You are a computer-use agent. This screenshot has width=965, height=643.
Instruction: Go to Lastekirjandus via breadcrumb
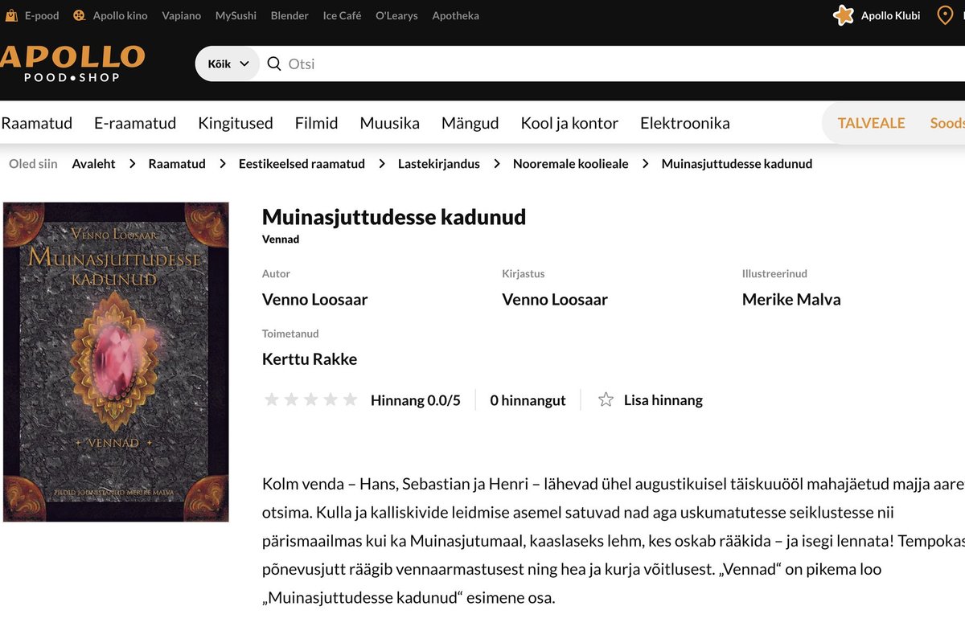(x=438, y=163)
